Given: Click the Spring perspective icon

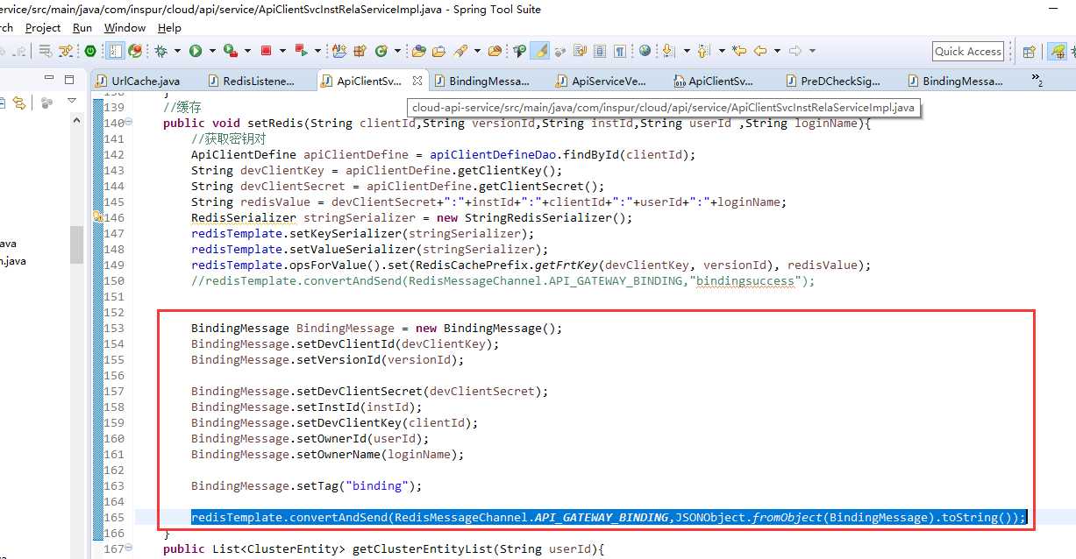Looking at the screenshot, I should pyautogui.click(x=1058, y=51).
